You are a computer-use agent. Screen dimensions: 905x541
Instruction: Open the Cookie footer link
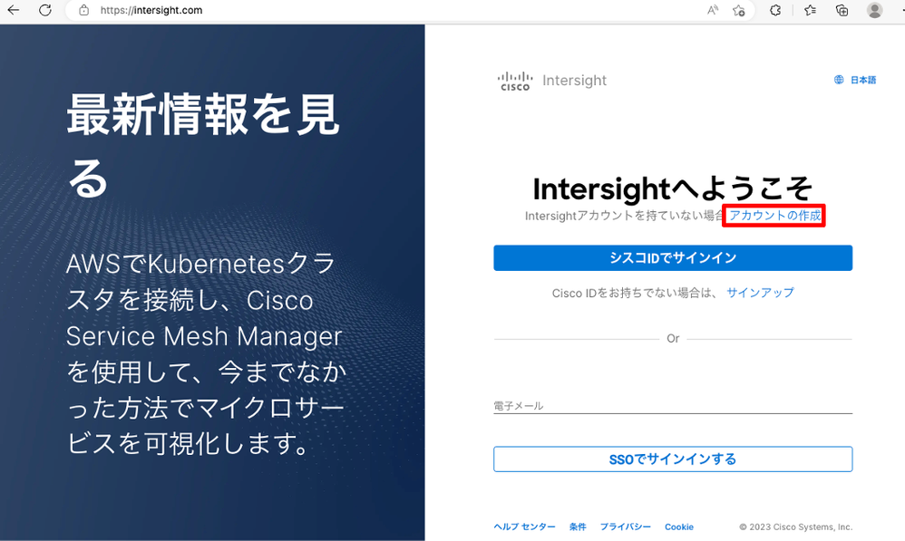click(x=679, y=527)
